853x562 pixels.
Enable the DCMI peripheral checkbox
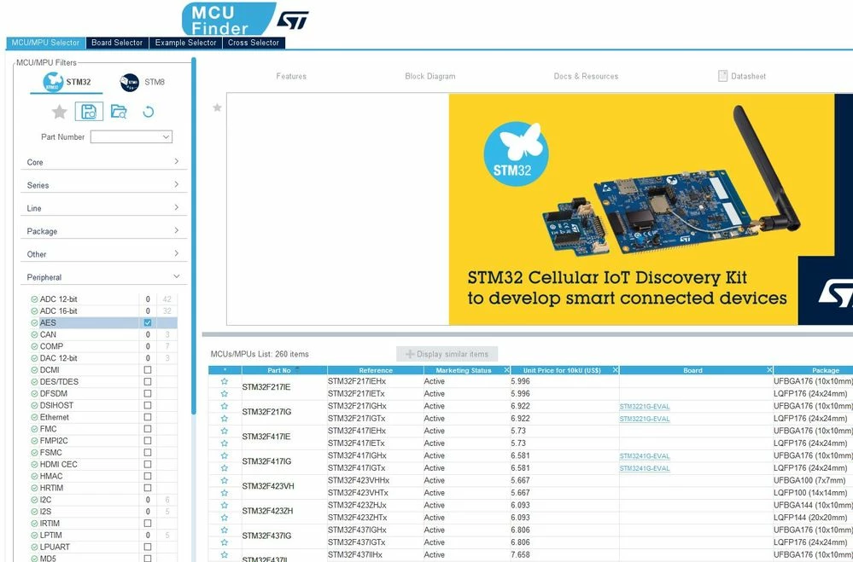coord(148,370)
